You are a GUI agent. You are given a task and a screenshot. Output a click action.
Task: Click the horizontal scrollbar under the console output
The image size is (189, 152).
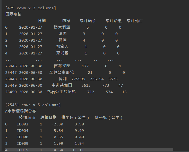89,150
